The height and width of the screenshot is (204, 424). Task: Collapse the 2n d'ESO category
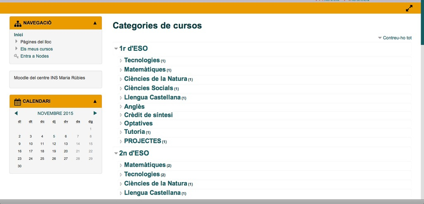coord(116,153)
